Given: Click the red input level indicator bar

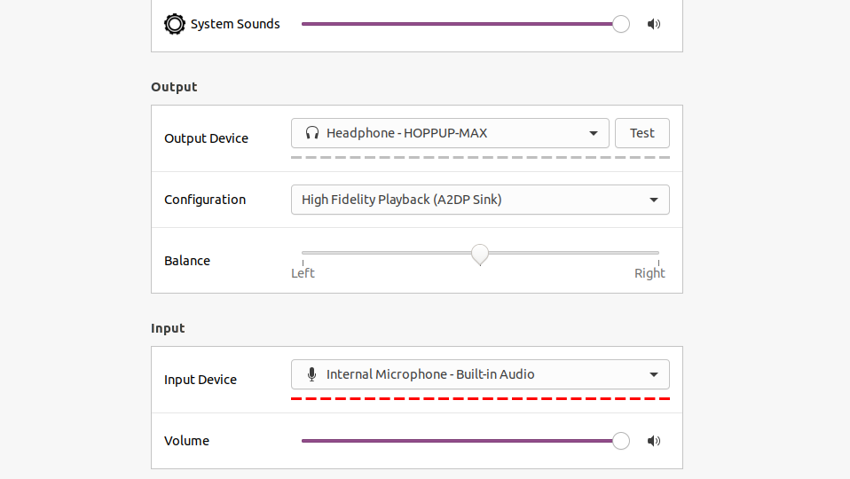Looking at the screenshot, I should 480,399.
